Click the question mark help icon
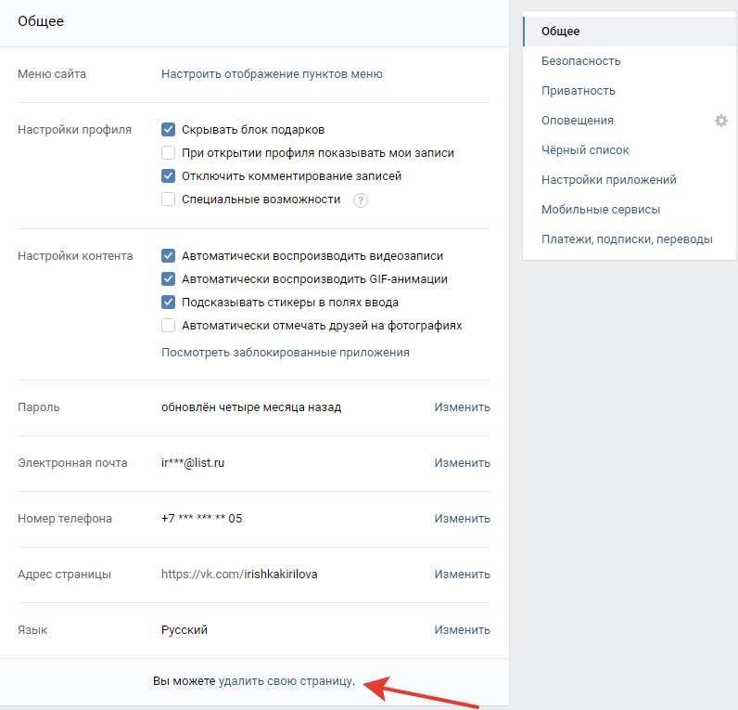Screen dimensions: 738x710 tap(361, 200)
